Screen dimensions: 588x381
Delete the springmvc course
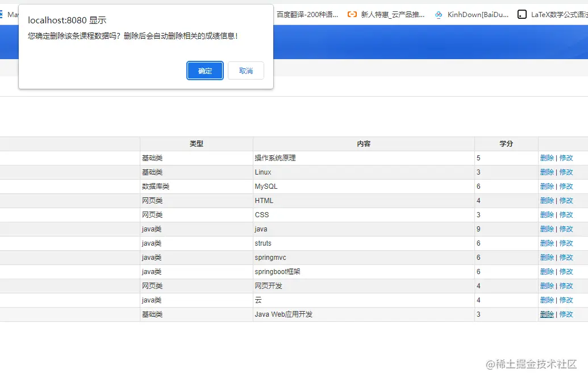tap(547, 258)
